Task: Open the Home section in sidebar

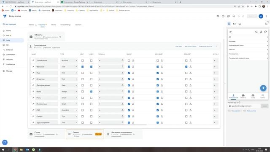Action: click(x=8, y=31)
